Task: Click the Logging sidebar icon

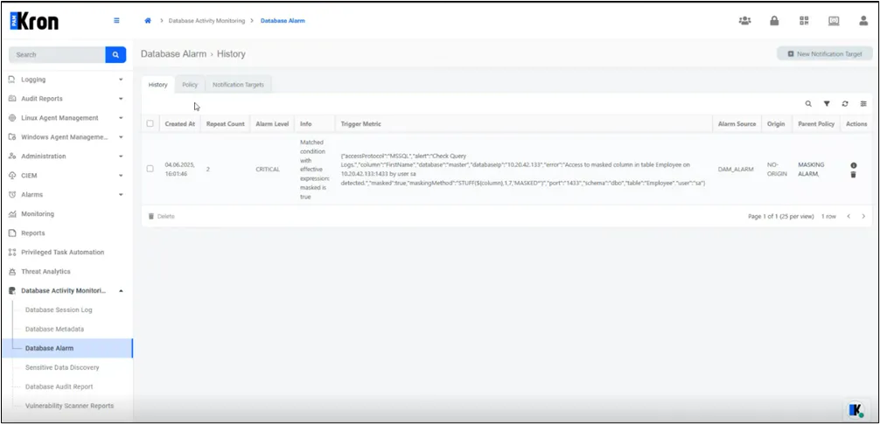Action: tap(12, 80)
